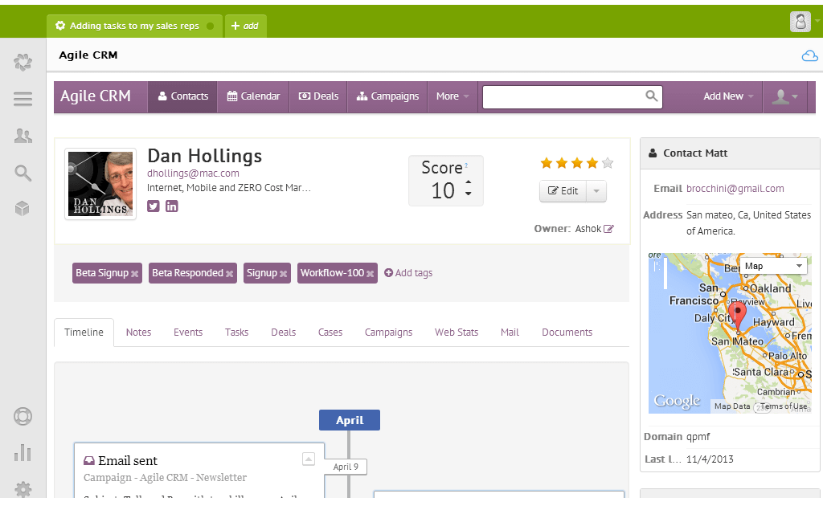Image resolution: width=823 pixels, height=506 pixels.
Task: Increase the score with the up arrow
Action: [x=469, y=182]
